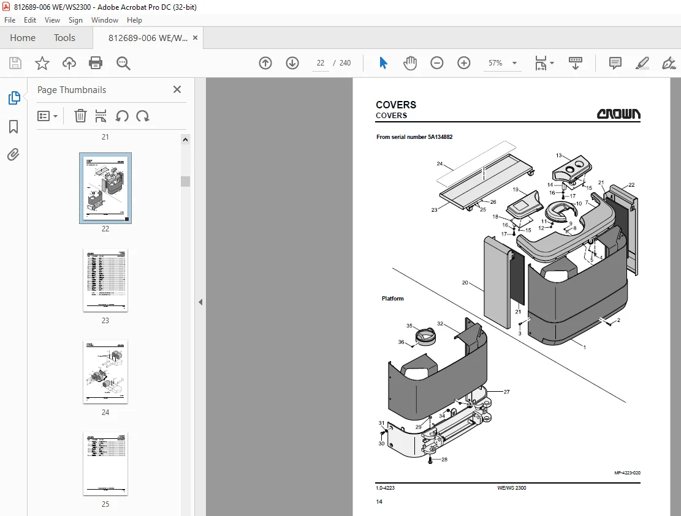Close the 812689-006 document tab
This screenshot has height=516, width=681.
click(196, 38)
